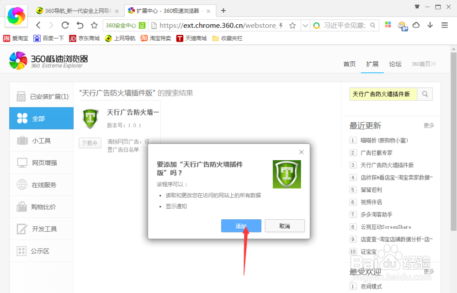Image resolution: width=457 pixels, height=293 pixels.
Task: Select the 公示区 category
Action: [42, 251]
